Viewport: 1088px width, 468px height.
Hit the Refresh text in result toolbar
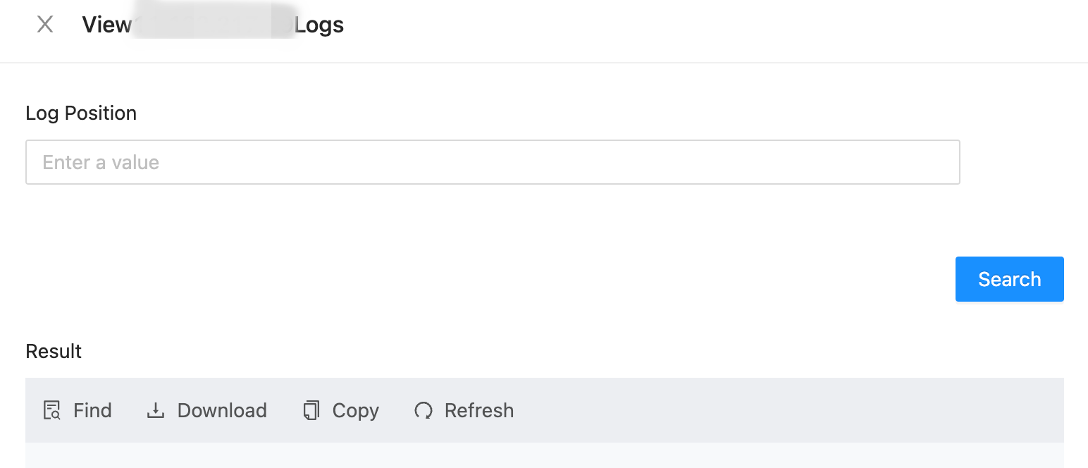click(x=478, y=410)
